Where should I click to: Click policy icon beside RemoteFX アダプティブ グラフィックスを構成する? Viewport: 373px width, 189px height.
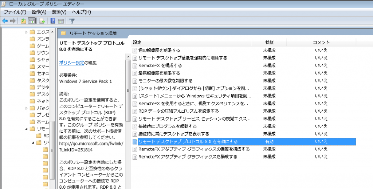click(x=135, y=157)
